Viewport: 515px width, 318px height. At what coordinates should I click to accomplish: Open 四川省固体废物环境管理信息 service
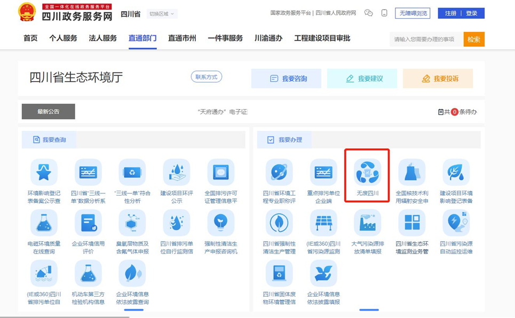tap(278, 274)
